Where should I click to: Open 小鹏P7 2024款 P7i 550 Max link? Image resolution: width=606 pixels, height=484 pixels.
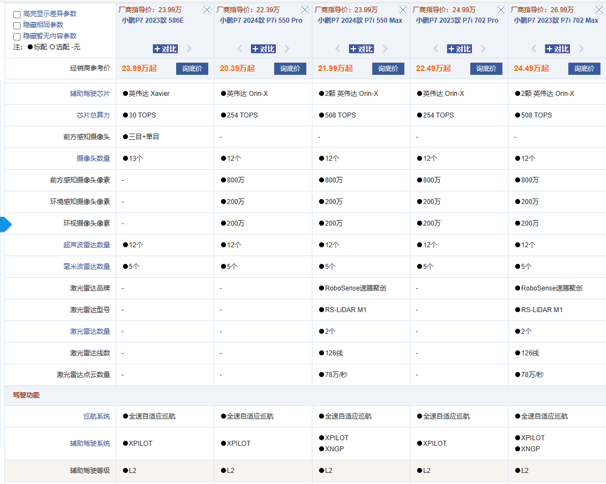tap(360, 20)
